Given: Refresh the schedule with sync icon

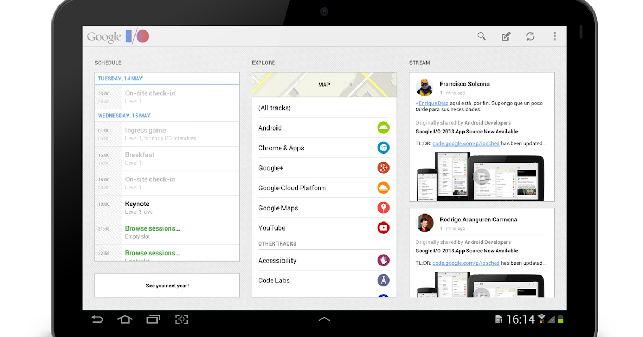Looking at the screenshot, I should pyautogui.click(x=530, y=36).
